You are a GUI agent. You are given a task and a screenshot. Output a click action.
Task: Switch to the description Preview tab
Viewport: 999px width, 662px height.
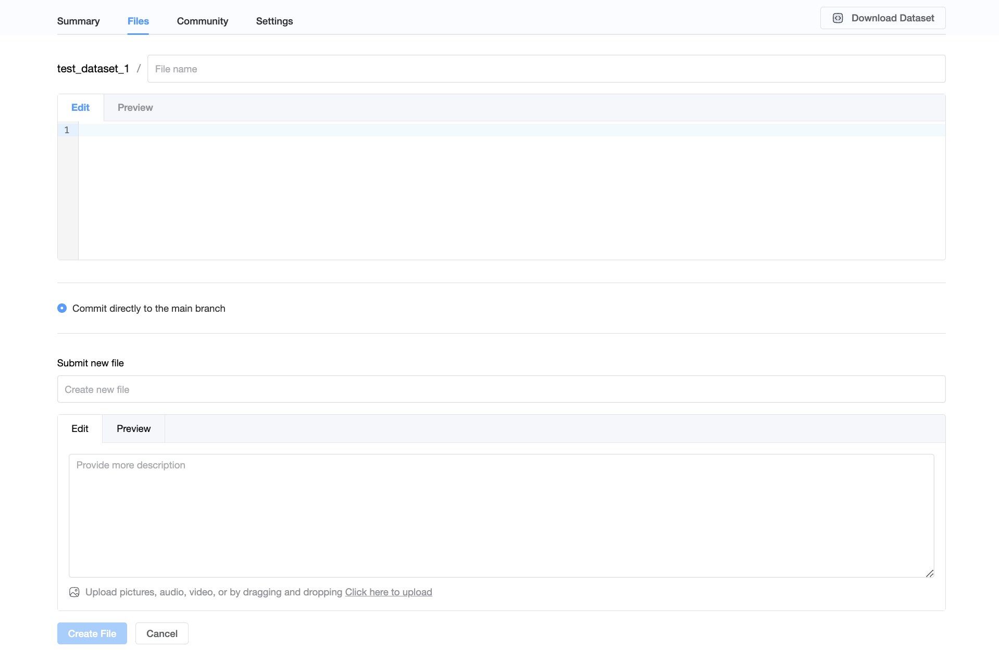pos(133,429)
